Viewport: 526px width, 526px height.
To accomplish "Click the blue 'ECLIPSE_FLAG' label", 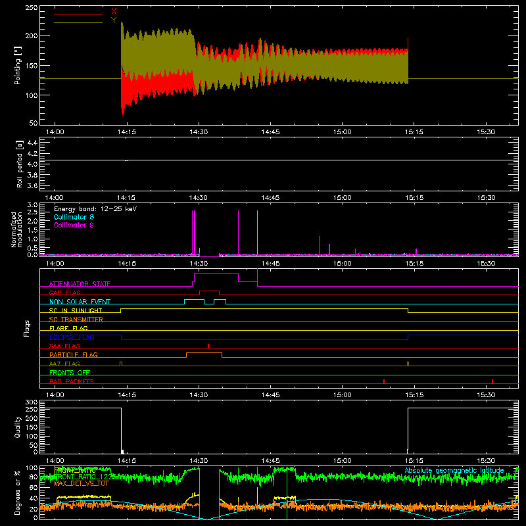I will click(x=72, y=337).
